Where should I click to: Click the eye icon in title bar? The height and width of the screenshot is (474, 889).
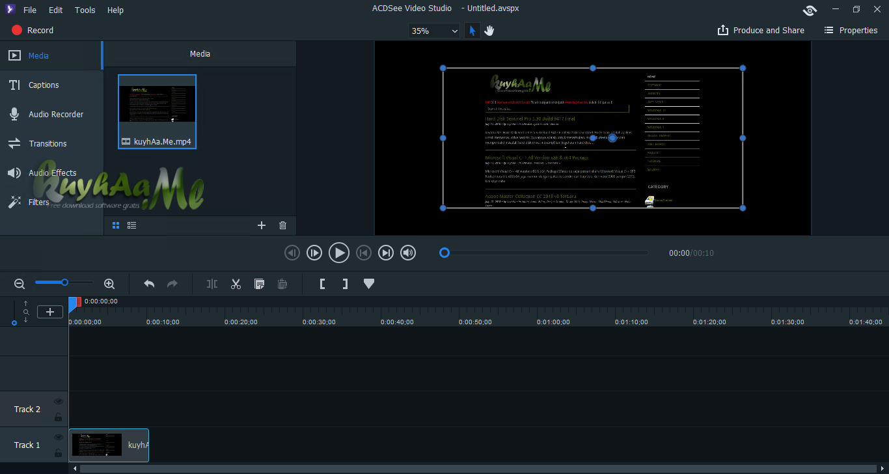[x=810, y=10]
